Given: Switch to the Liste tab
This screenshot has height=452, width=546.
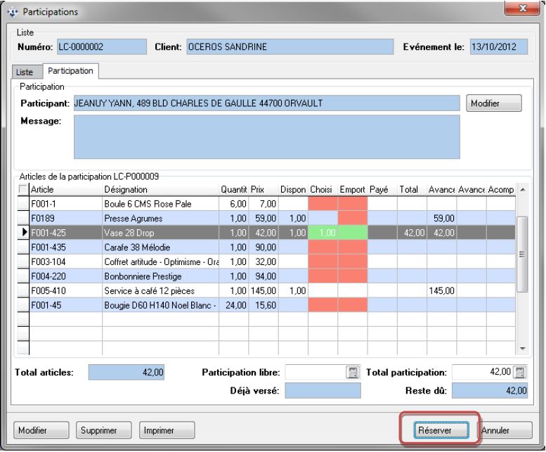Looking at the screenshot, I should (25, 72).
